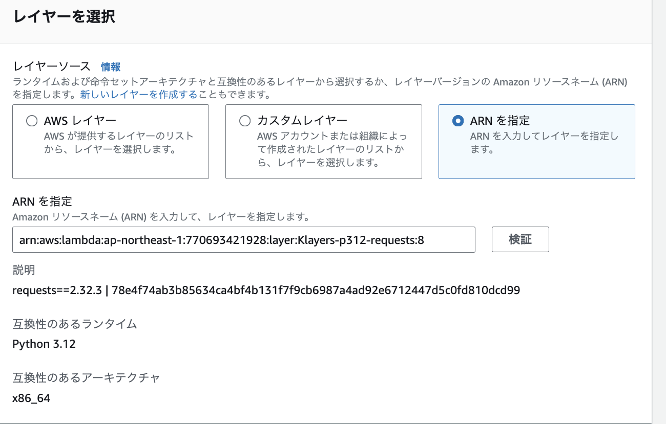Click the 検証 button
The height and width of the screenshot is (424, 666).
click(520, 239)
